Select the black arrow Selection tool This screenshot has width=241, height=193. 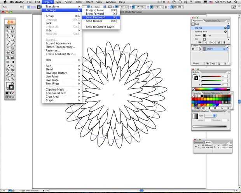pos(7,28)
